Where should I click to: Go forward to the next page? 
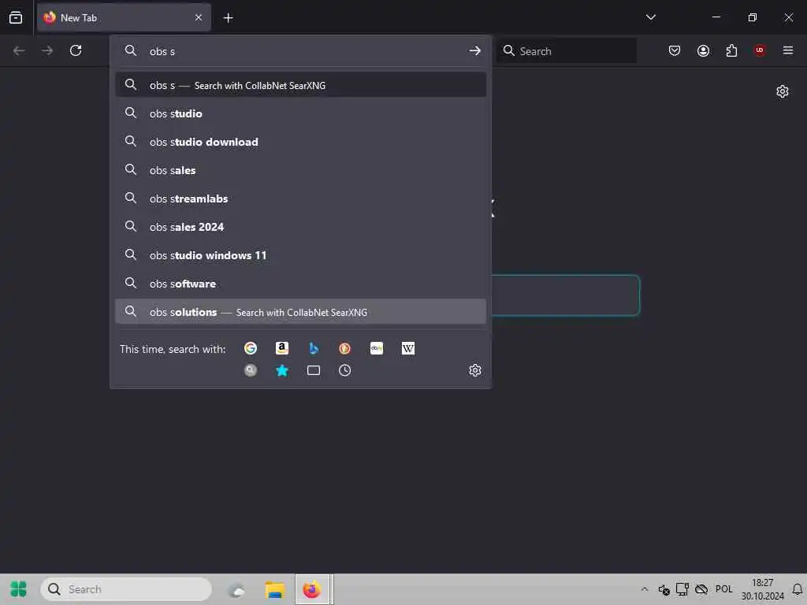coord(47,50)
